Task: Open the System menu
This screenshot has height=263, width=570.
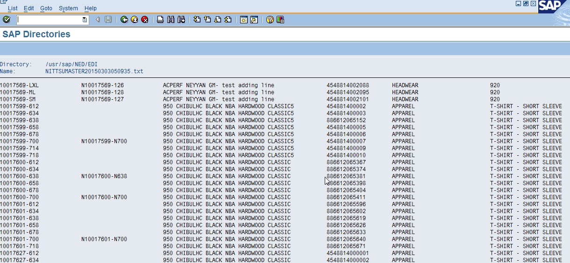Action: click(x=69, y=8)
